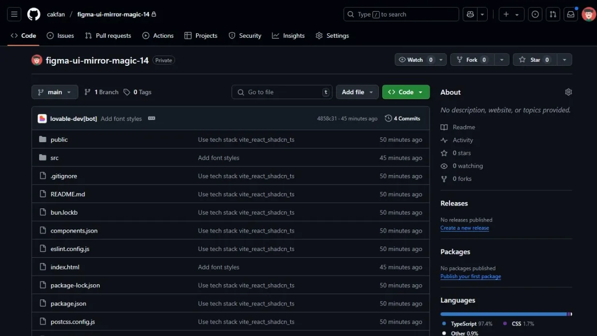Open repository Settings tab
597x336 pixels.
click(332, 36)
